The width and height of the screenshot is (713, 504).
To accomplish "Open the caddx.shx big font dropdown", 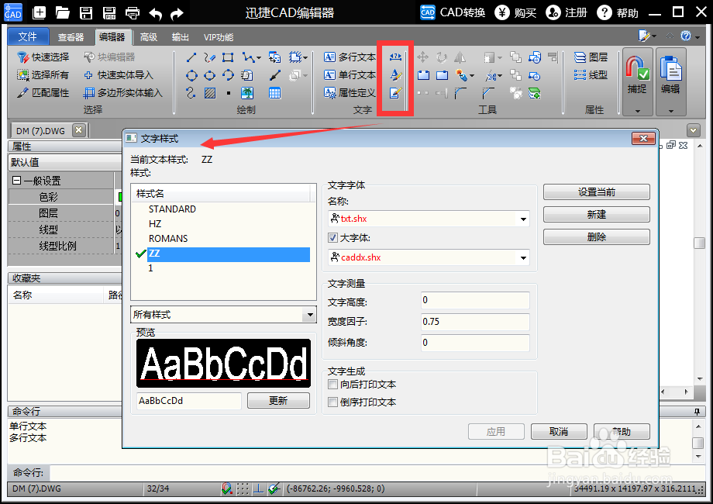I will [x=523, y=258].
